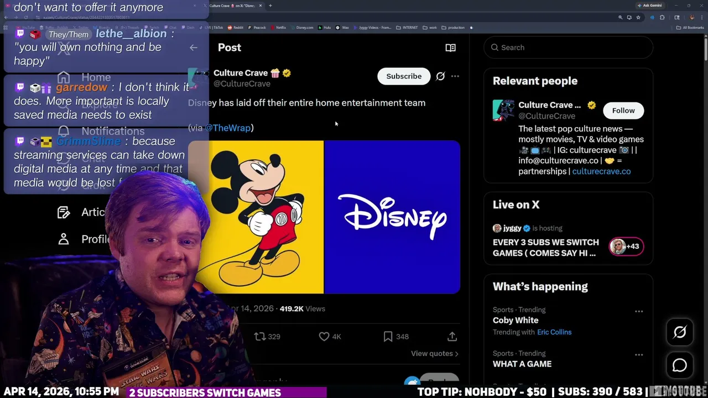This screenshot has height=398, width=708.
Task: Follow Culture Crave in Relevant people
Action: [x=623, y=111]
